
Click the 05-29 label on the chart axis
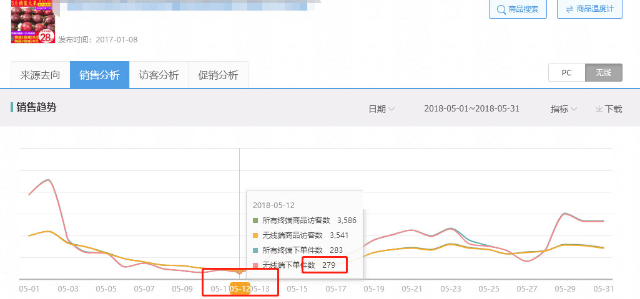[x=564, y=289]
